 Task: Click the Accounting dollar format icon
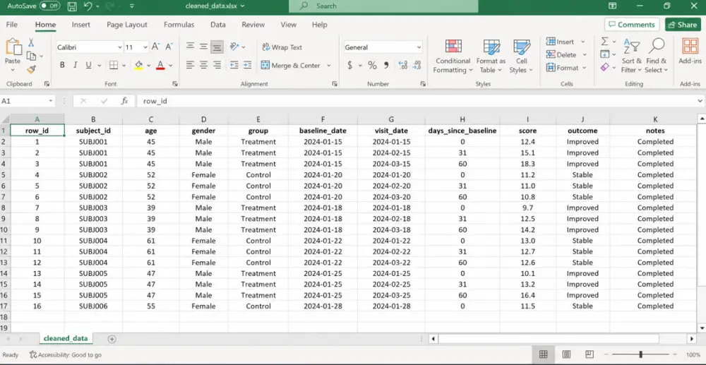point(350,65)
